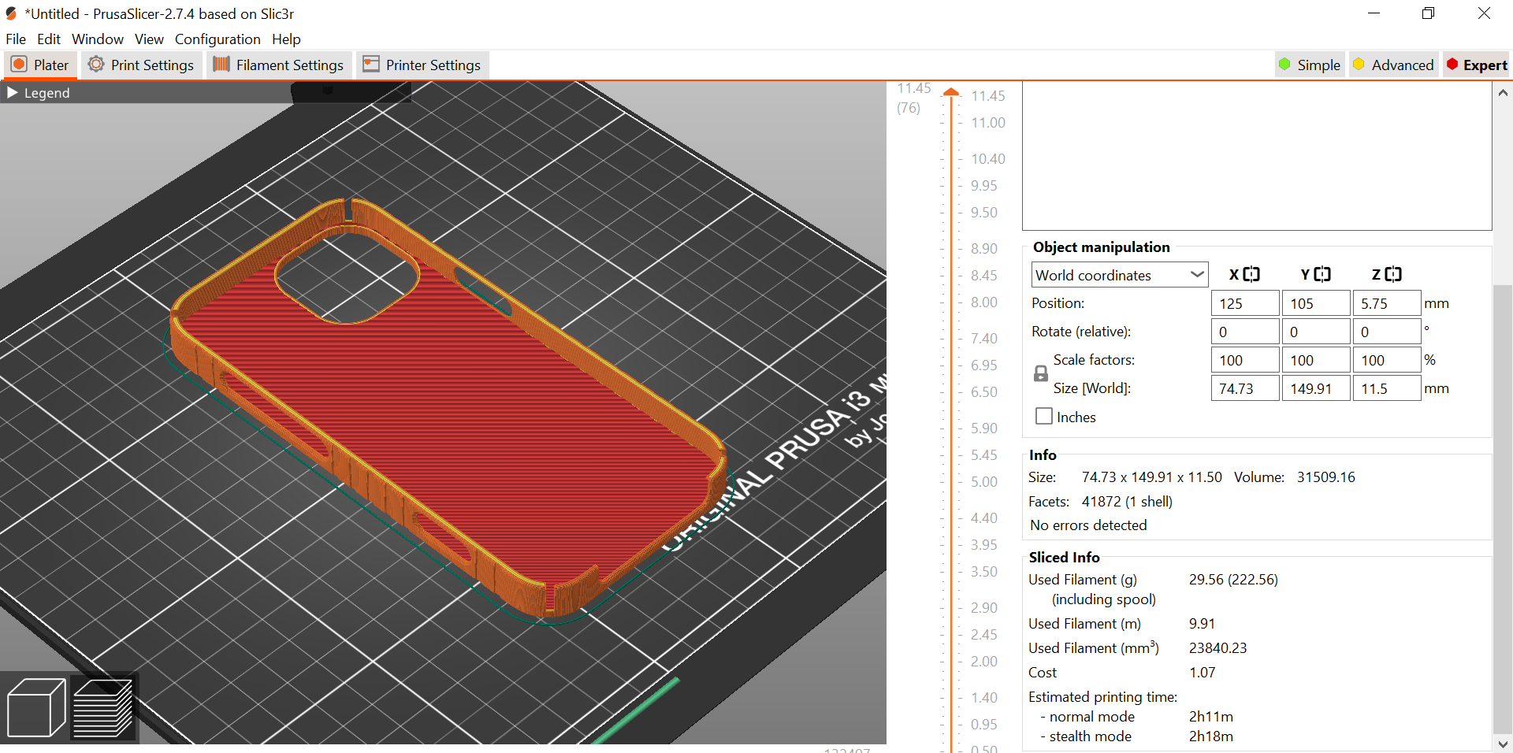
Task: Click the stealth mode time 2h18m
Action: coord(1211,736)
